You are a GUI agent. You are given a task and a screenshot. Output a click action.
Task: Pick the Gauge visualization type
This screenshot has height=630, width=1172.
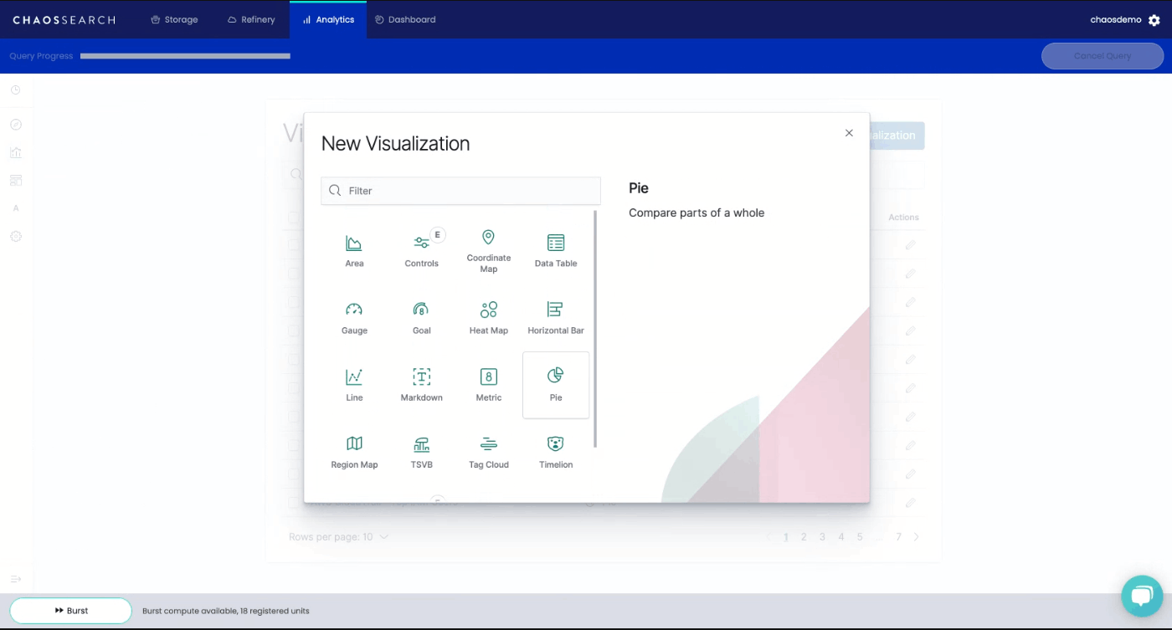coord(353,315)
